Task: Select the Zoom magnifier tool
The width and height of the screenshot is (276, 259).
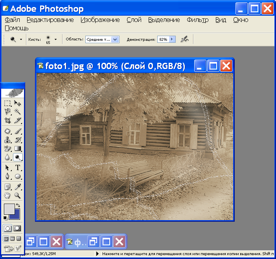Action: [x=18, y=195]
